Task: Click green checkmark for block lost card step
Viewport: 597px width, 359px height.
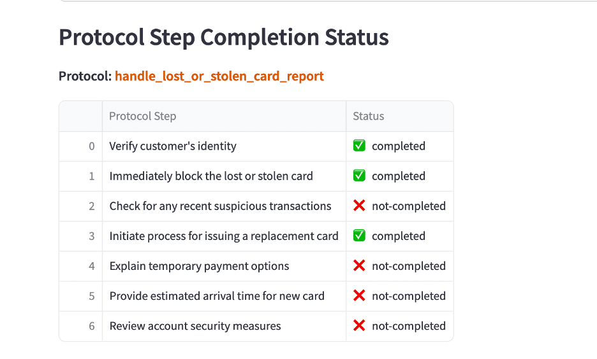Action: click(359, 176)
